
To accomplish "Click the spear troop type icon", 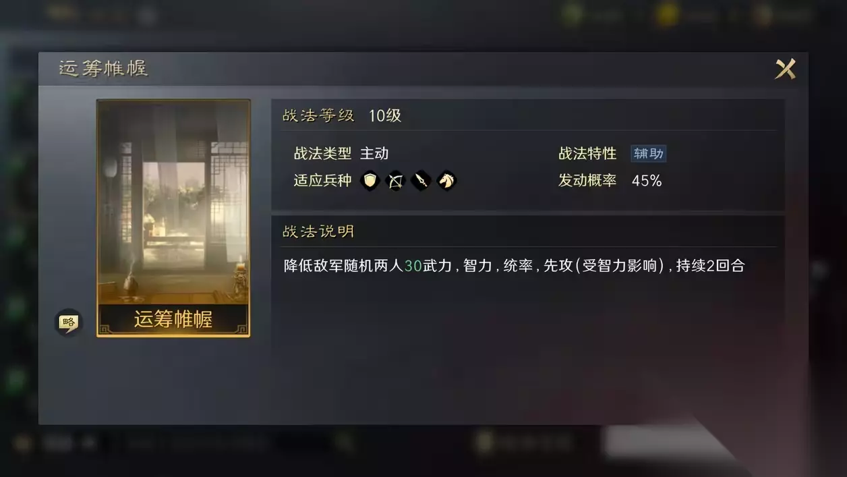I will pyautogui.click(x=421, y=181).
